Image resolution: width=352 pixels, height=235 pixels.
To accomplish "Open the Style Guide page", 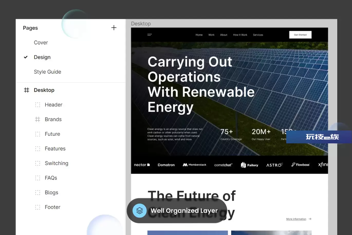I will (48, 72).
